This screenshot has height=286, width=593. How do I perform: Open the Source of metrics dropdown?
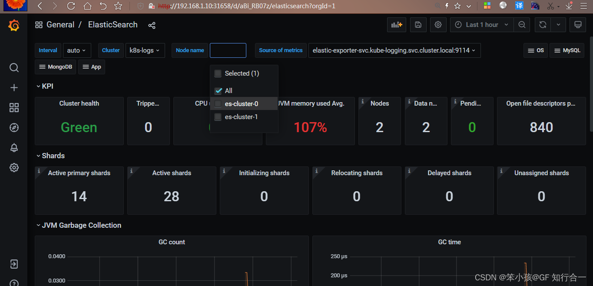tap(394, 50)
